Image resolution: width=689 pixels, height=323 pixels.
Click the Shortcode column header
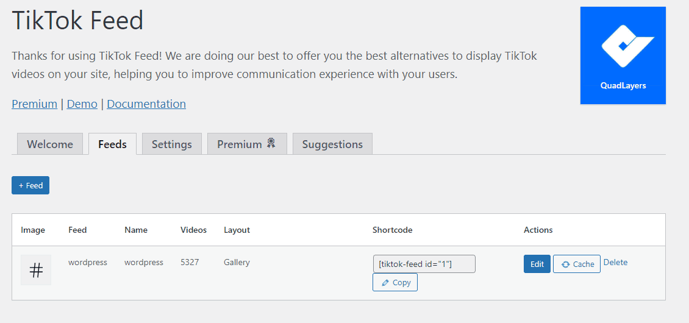pos(393,230)
